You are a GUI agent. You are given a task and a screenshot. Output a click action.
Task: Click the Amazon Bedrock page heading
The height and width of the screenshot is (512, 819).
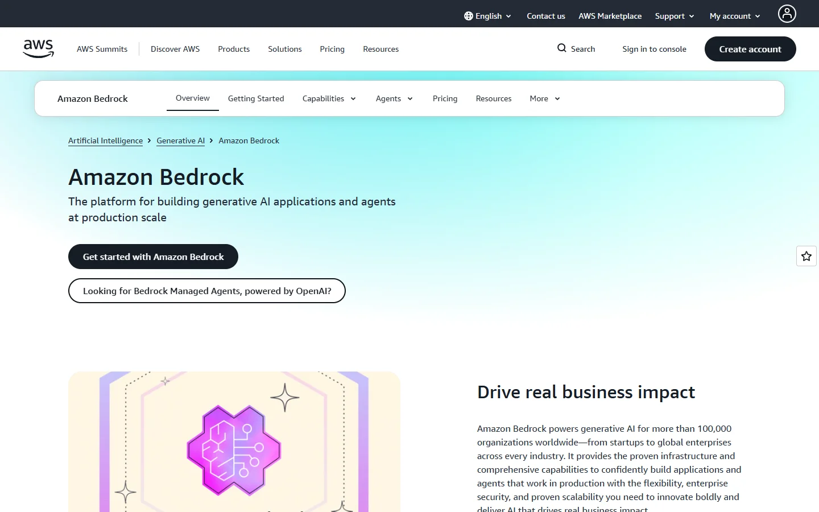tap(156, 177)
